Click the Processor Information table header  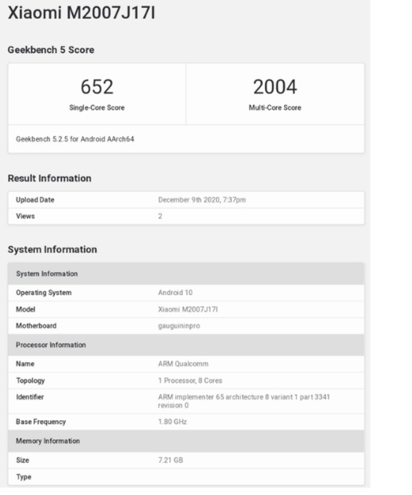click(186, 345)
